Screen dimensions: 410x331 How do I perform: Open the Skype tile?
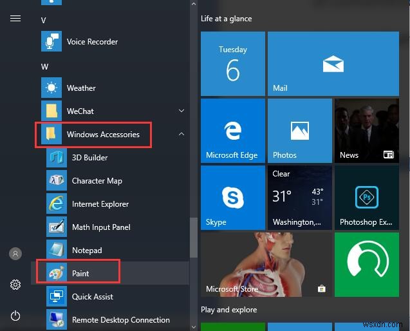pyautogui.click(x=233, y=198)
